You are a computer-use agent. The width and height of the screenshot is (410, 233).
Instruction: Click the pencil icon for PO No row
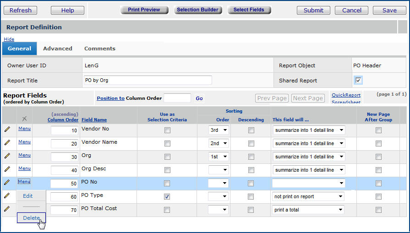pos(7,183)
